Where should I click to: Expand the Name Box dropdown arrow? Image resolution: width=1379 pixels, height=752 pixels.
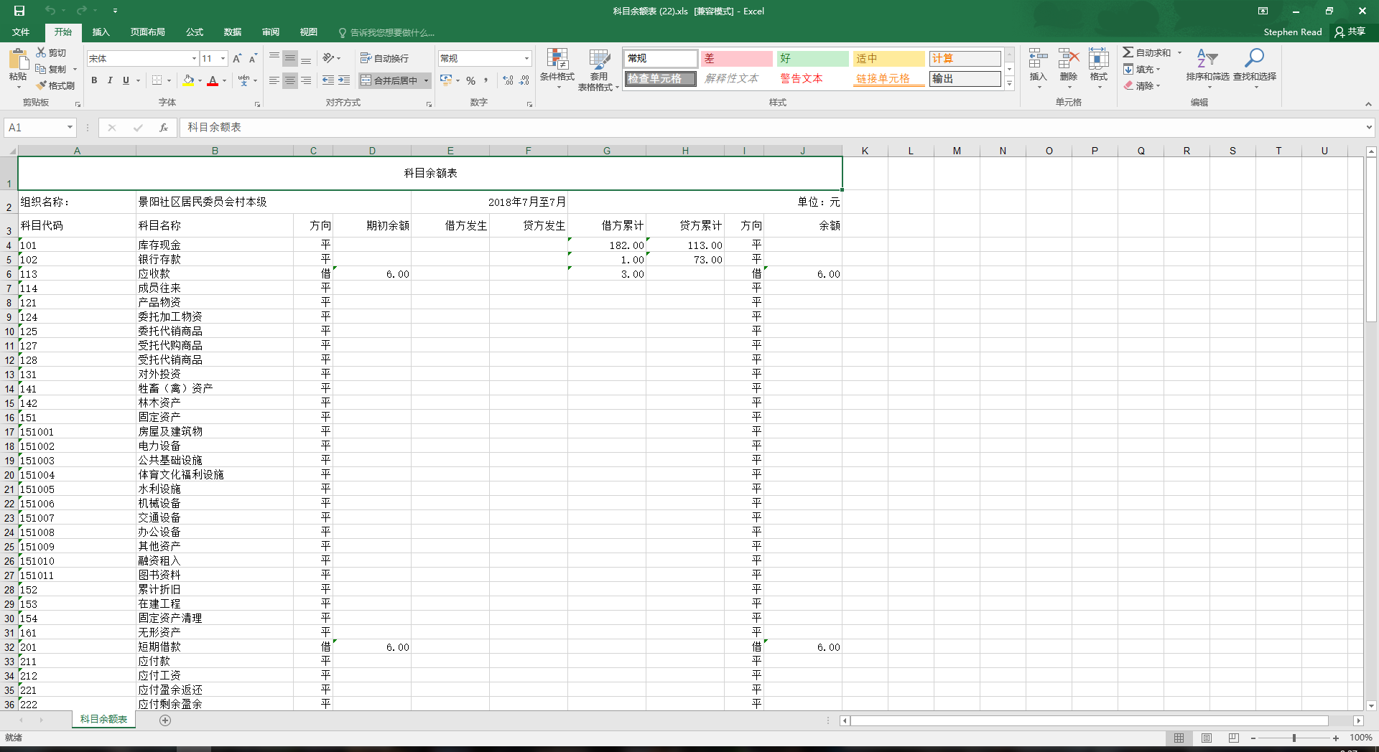[70, 128]
